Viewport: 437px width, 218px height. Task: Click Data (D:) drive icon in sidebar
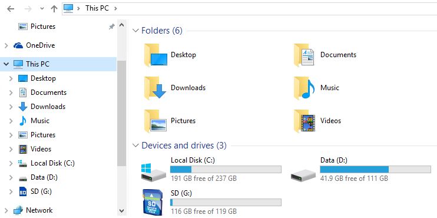coord(23,178)
